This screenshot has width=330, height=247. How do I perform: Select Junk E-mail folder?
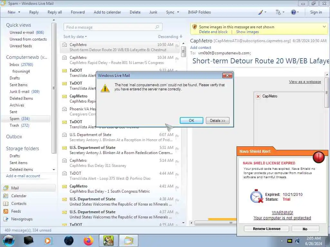click(24, 92)
